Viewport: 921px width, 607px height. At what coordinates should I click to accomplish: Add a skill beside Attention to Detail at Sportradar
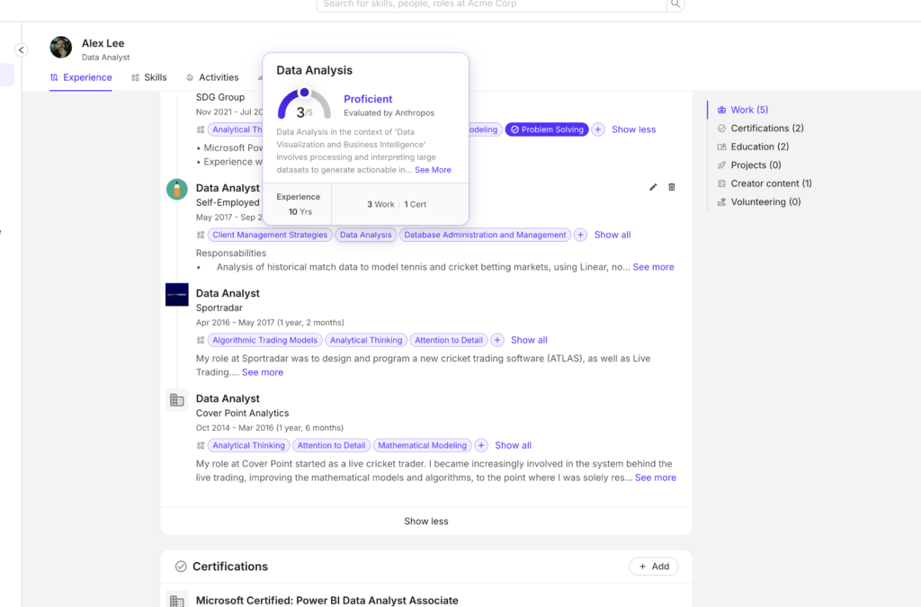click(497, 340)
